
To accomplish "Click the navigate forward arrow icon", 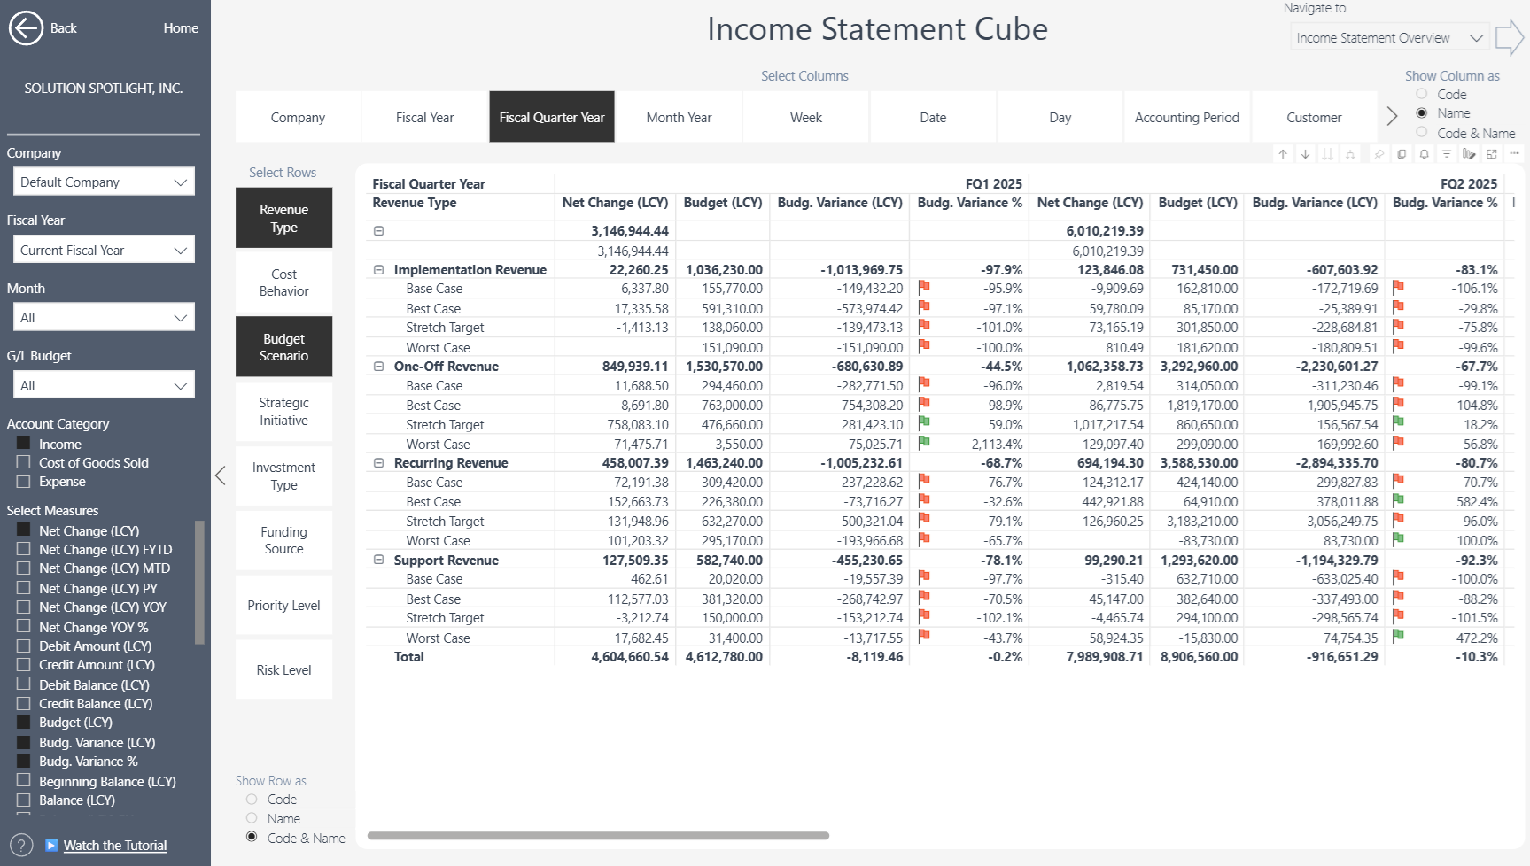I will tap(1509, 38).
